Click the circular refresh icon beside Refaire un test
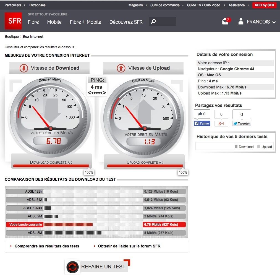This screenshot has width=280, height=275. click(72, 267)
